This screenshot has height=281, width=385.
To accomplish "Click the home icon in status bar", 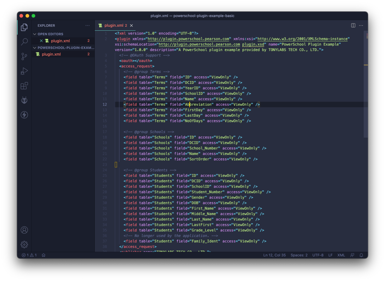I will [43, 255].
